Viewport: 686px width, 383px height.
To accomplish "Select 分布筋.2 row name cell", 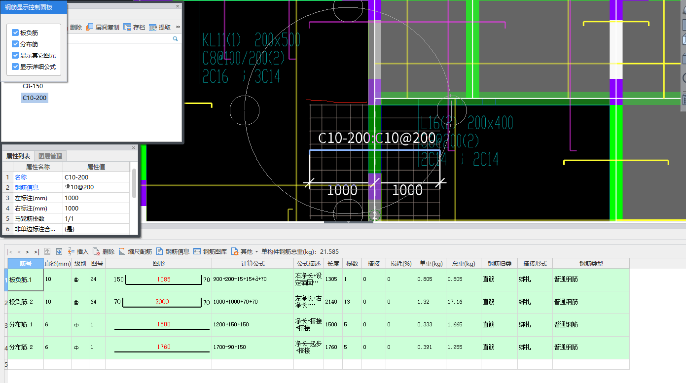I will [26, 348].
